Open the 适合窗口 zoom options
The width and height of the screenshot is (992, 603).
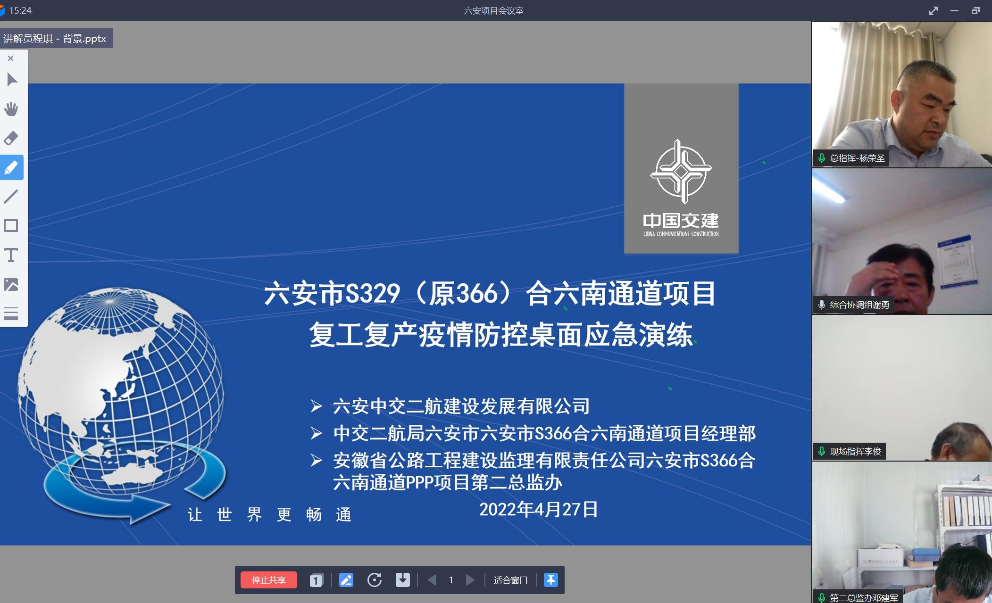pyautogui.click(x=510, y=579)
